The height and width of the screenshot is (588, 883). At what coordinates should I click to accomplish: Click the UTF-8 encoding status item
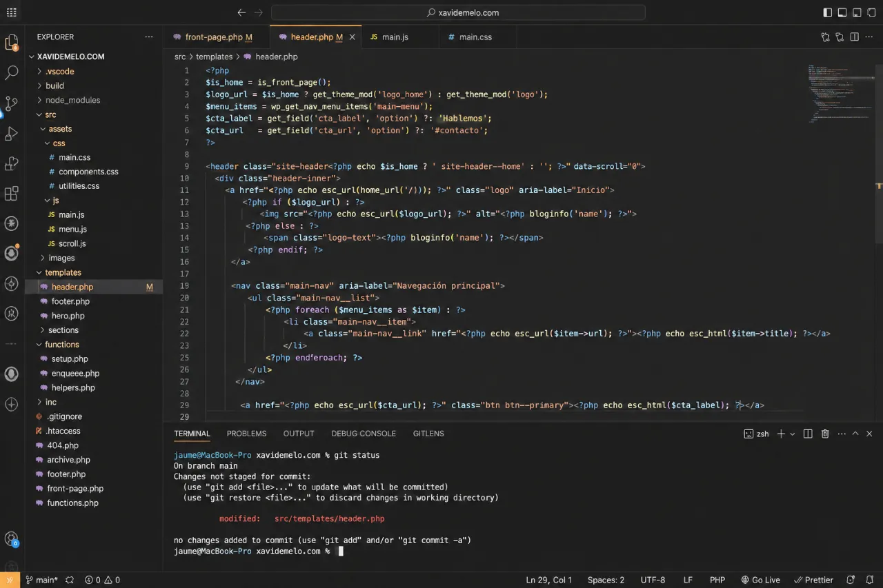(x=653, y=580)
